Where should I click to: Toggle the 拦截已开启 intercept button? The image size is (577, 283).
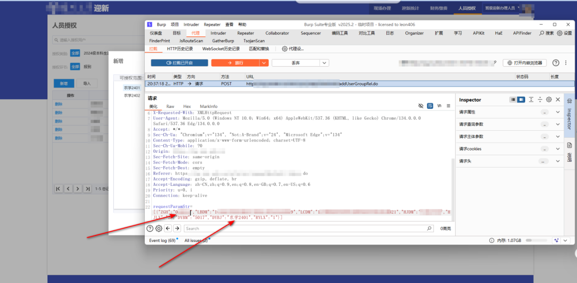[179, 63]
